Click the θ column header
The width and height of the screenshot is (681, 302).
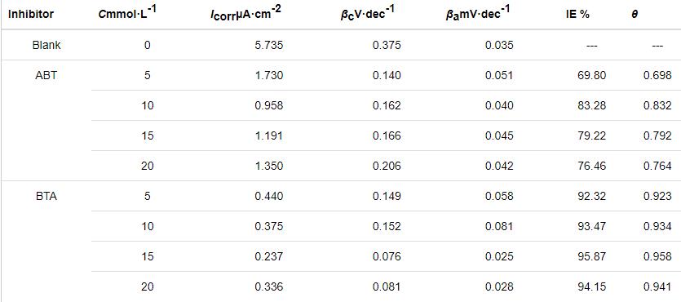635,15
